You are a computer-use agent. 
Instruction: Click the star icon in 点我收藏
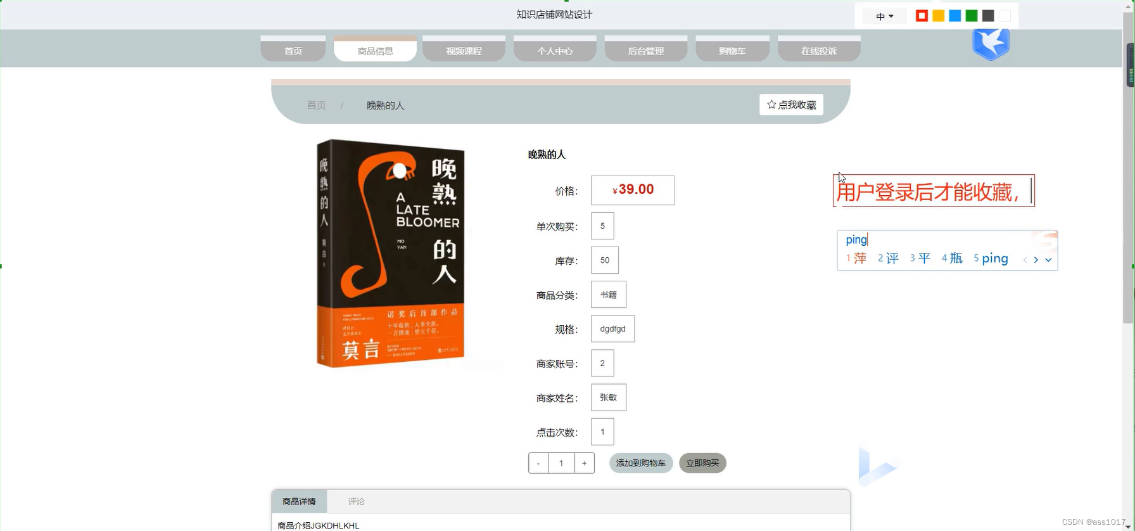click(x=771, y=105)
